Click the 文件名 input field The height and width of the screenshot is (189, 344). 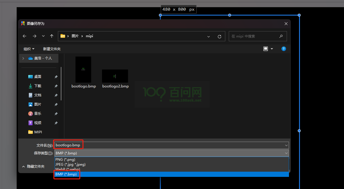pyautogui.click(x=170, y=145)
